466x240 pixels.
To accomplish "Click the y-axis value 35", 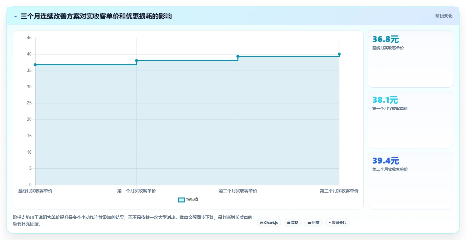I will point(29,71).
